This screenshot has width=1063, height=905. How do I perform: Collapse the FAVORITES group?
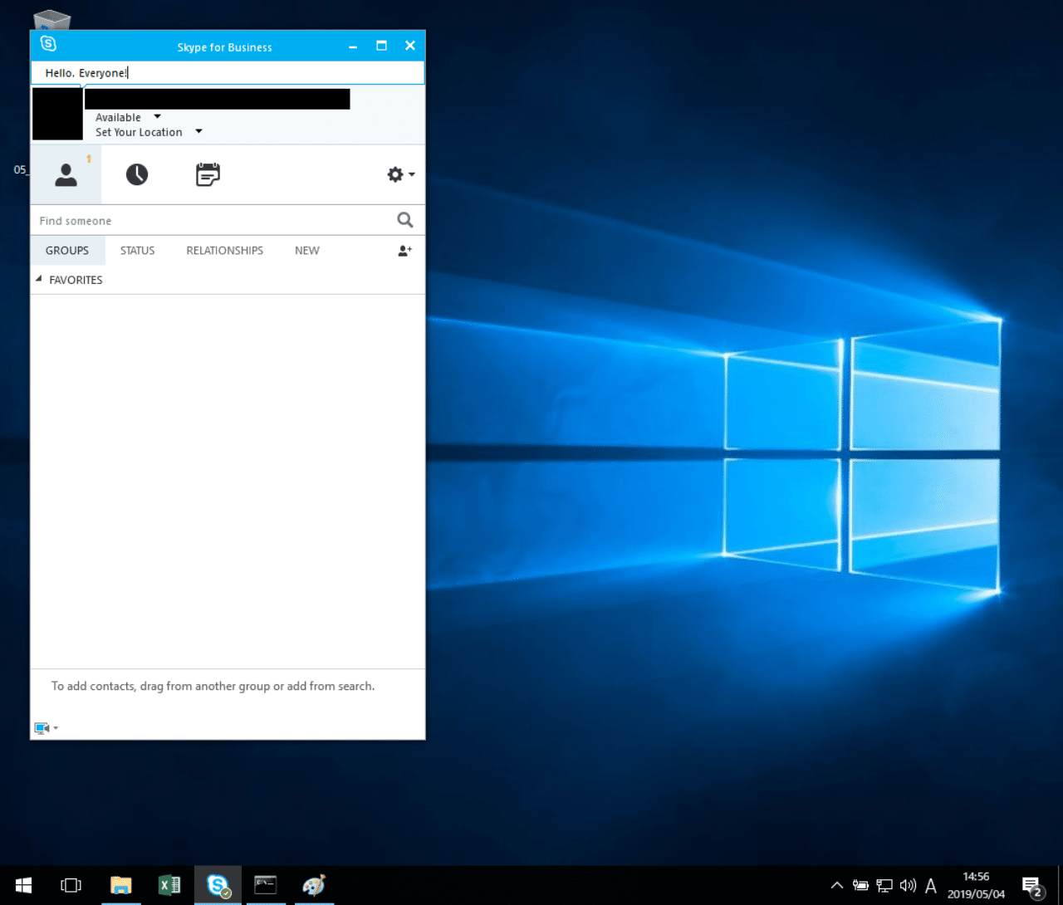[39, 280]
